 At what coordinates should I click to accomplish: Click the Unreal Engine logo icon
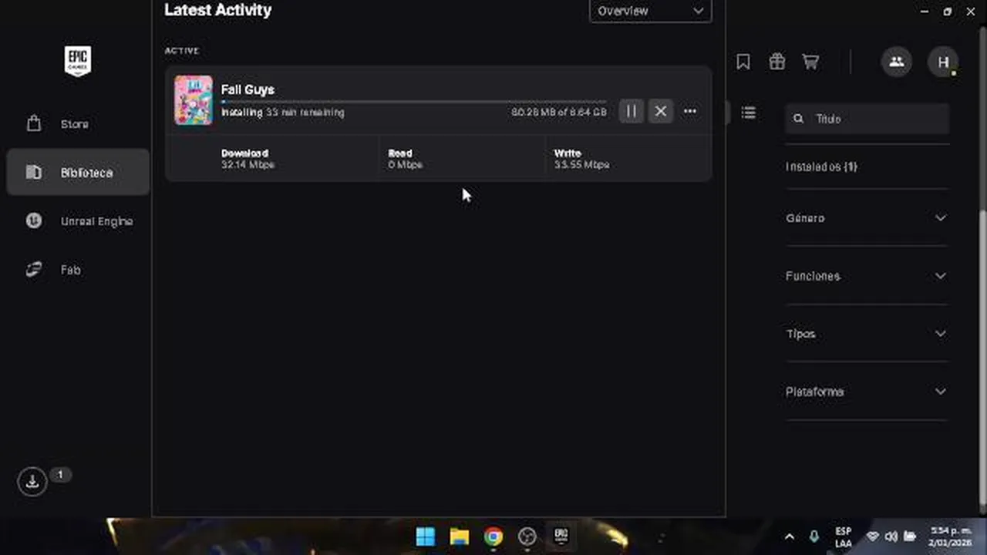pyautogui.click(x=33, y=221)
